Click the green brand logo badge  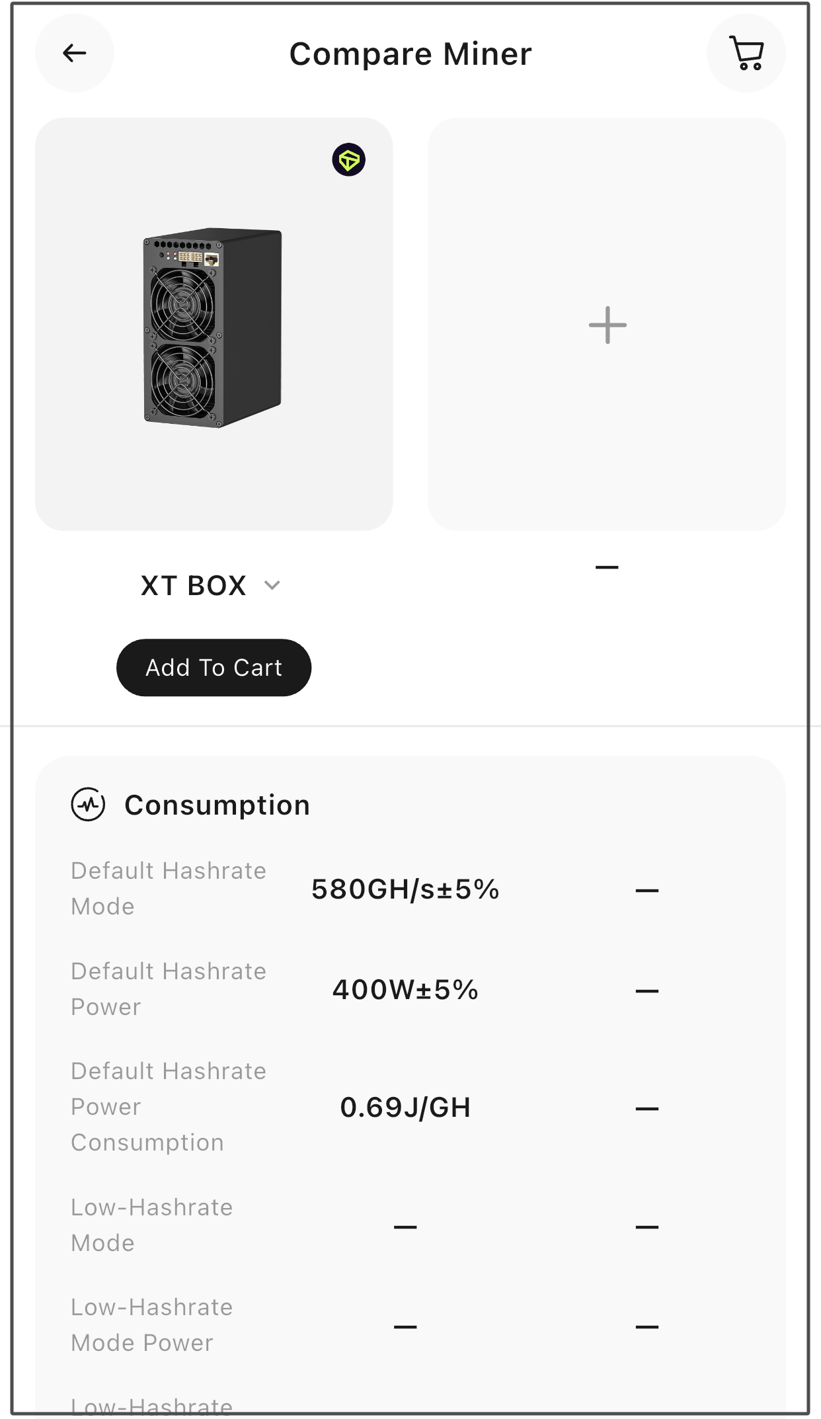click(x=348, y=159)
